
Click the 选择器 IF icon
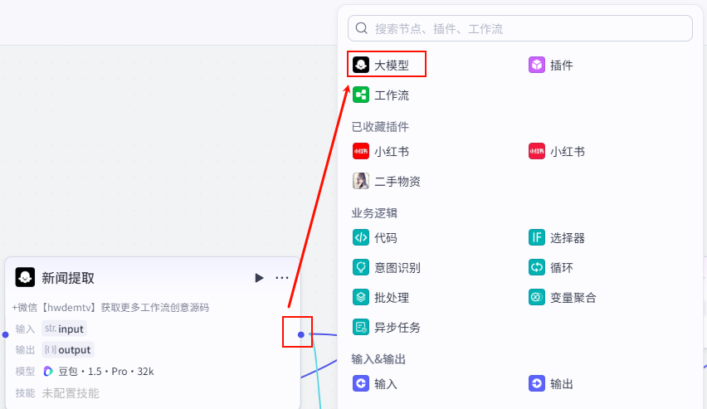[x=537, y=237]
